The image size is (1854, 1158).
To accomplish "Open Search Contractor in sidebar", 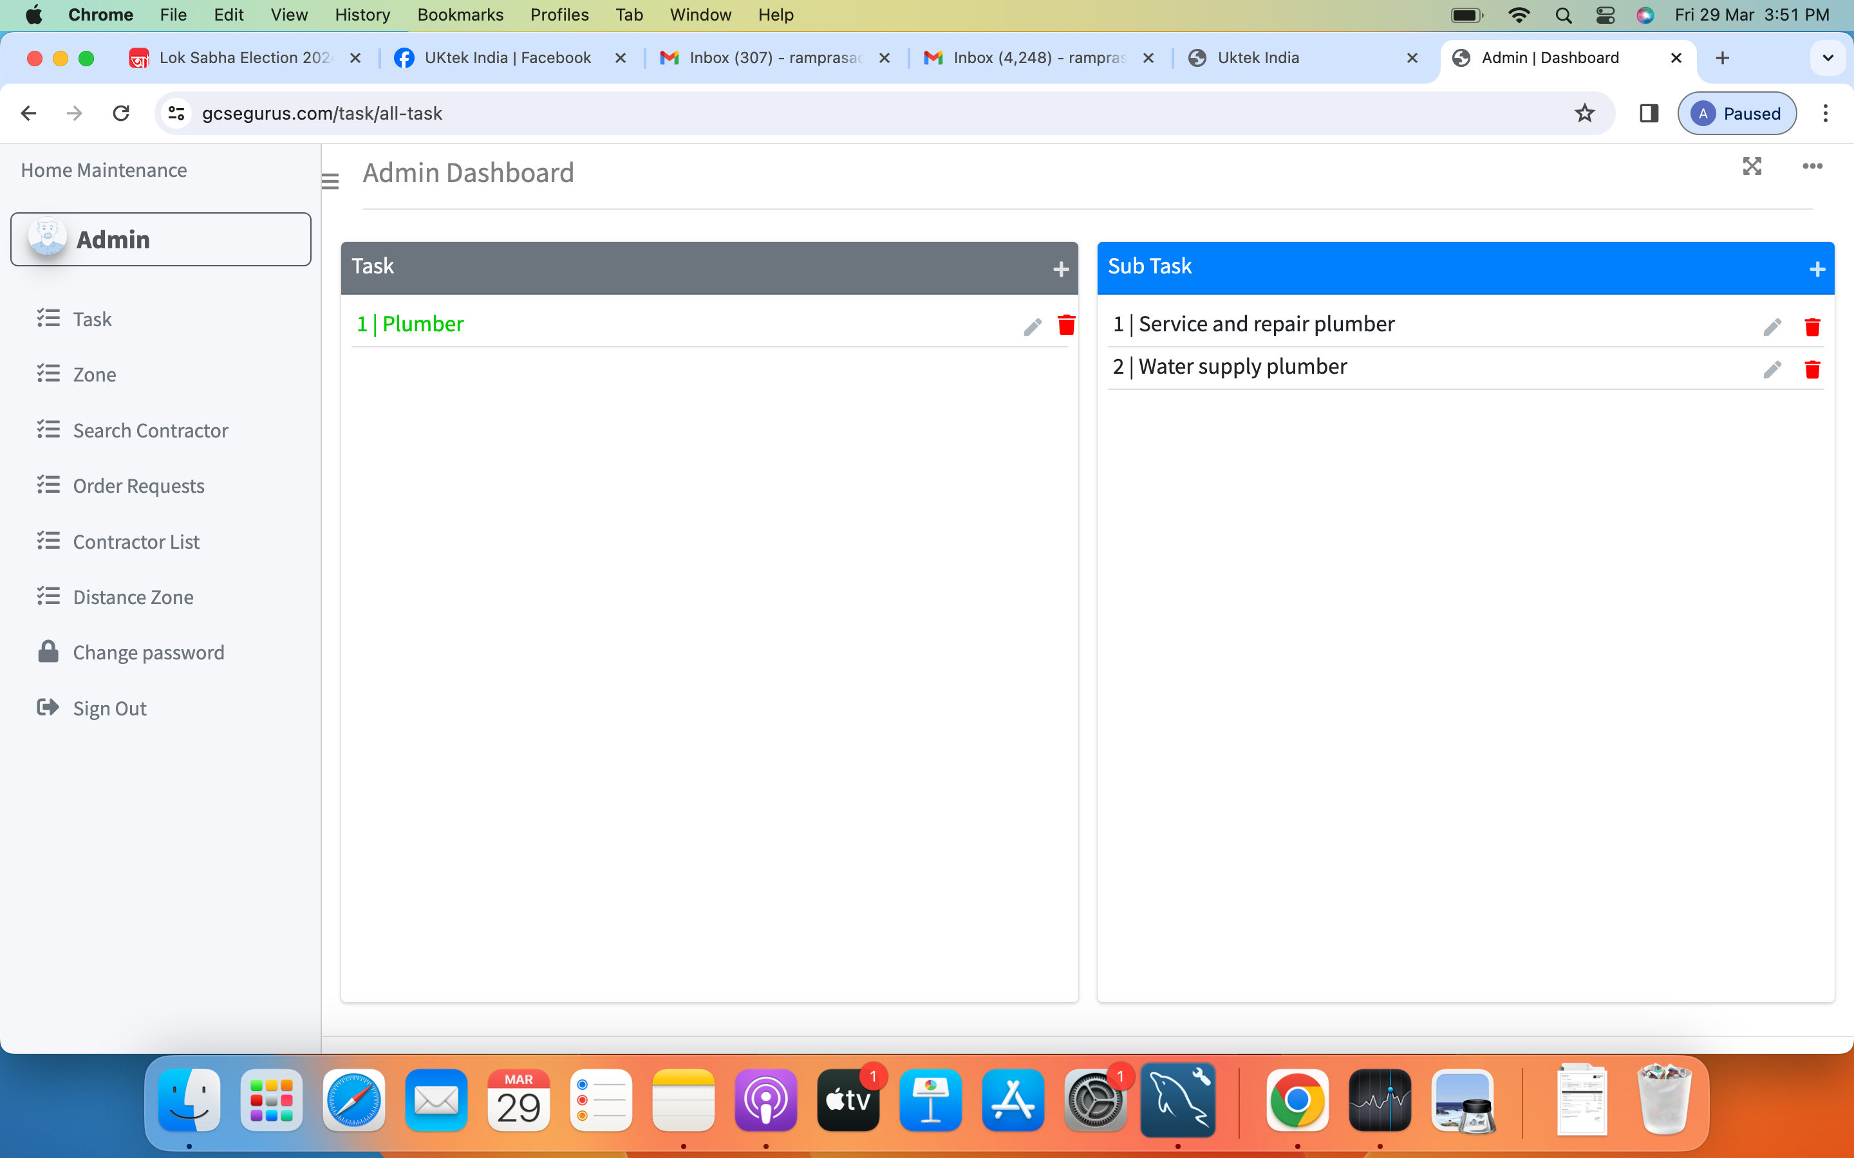I will (x=150, y=430).
